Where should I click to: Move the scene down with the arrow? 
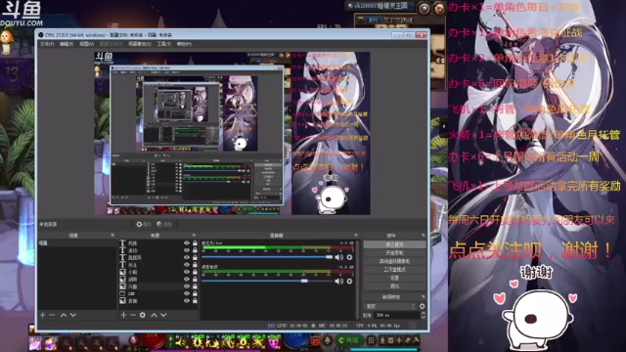[x=73, y=315]
